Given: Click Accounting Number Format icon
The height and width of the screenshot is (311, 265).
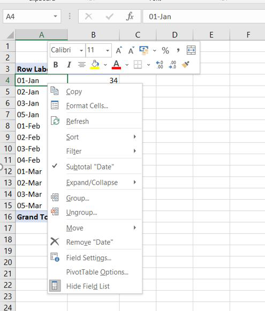Looking at the screenshot, I should (144, 50).
